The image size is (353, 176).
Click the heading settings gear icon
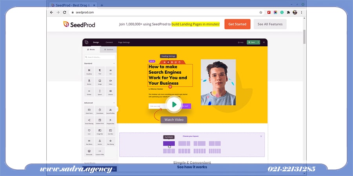point(168,62)
